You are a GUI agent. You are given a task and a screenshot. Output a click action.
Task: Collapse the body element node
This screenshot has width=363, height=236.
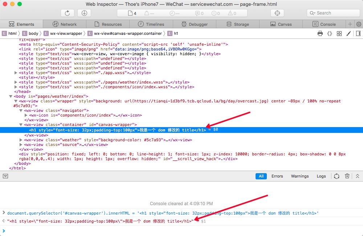(11, 96)
